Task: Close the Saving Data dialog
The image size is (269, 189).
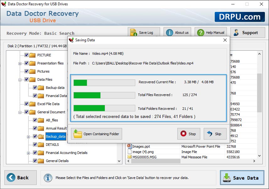Action: pyautogui.click(x=225, y=40)
